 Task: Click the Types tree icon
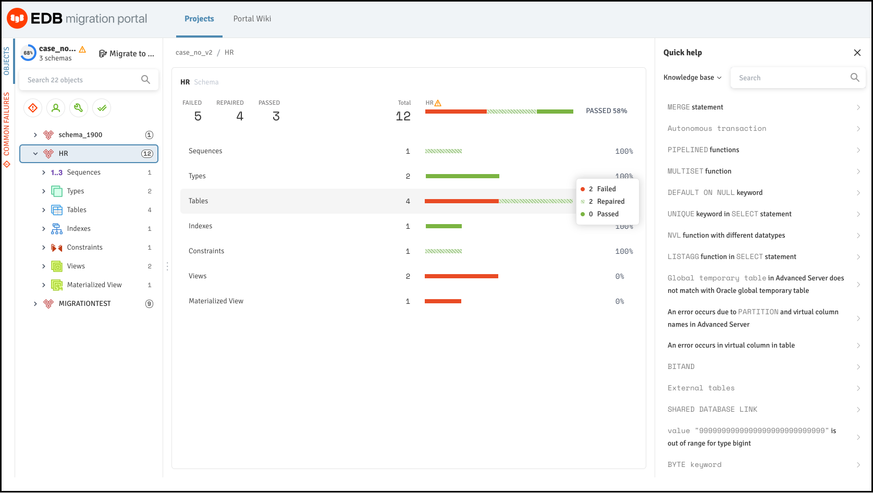pos(56,191)
